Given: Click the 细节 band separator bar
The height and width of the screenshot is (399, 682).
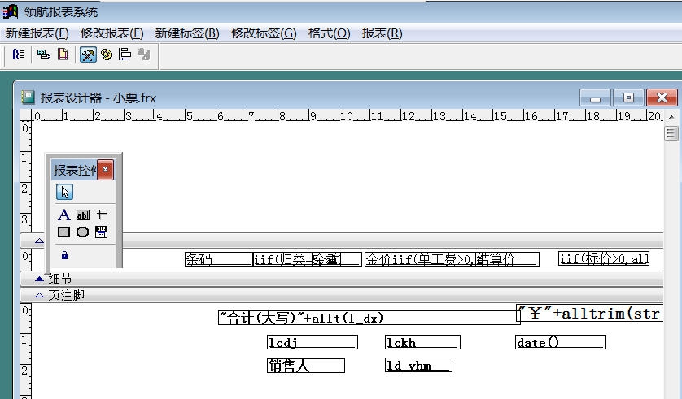Looking at the screenshot, I should [342, 279].
